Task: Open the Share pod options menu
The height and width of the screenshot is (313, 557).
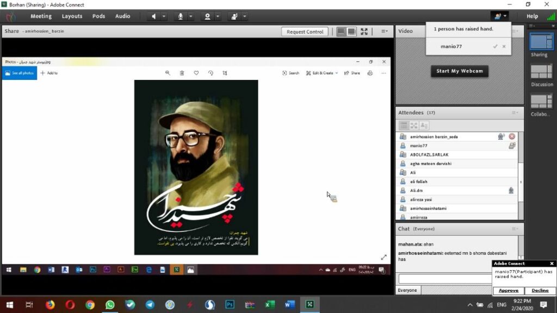Action: point(384,32)
